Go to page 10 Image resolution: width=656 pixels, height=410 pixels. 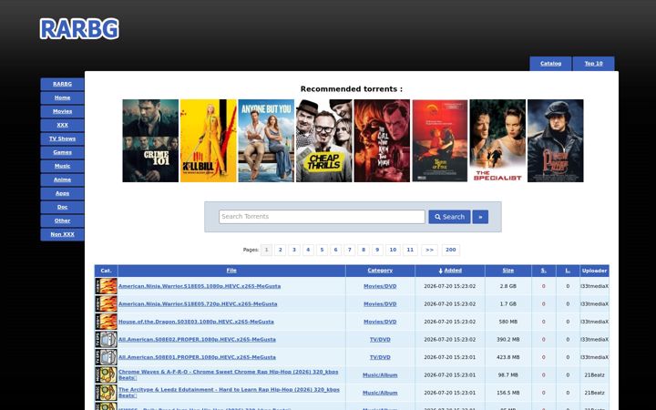click(x=393, y=250)
